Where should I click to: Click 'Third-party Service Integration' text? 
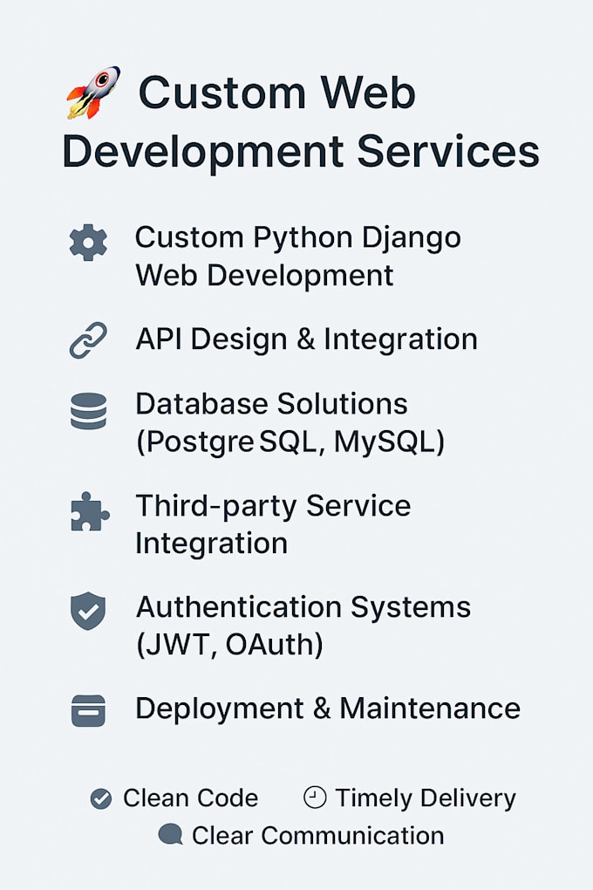273,524
